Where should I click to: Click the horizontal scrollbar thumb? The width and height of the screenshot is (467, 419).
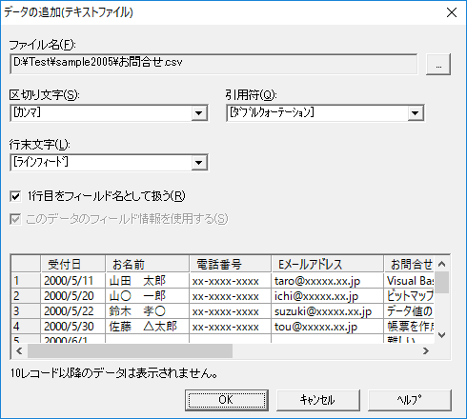click(130, 350)
